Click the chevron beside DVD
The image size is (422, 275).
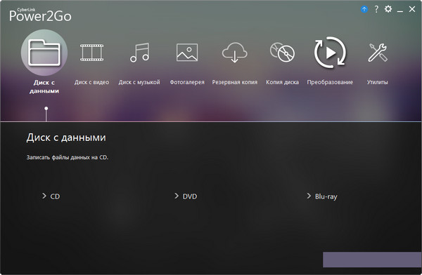pyautogui.click(x=177, y=196)
